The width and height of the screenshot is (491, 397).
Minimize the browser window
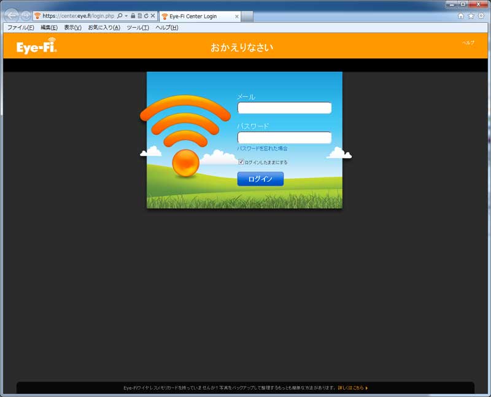point(452,4)
